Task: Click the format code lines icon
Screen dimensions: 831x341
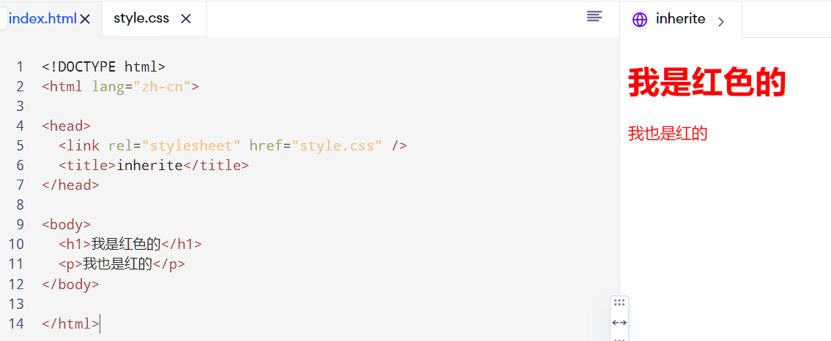Action: [x=595, y=16]
